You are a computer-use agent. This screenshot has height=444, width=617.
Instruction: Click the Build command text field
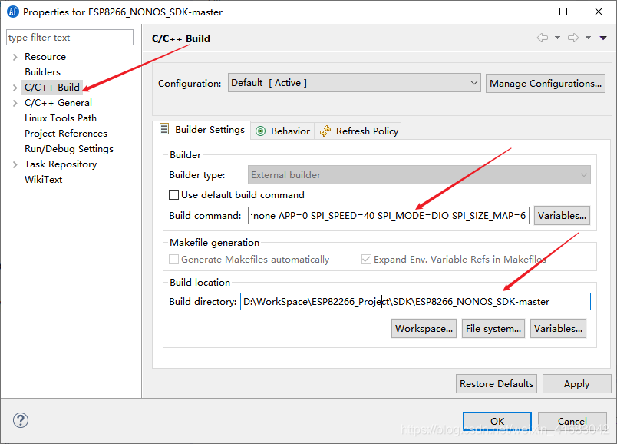click(388, 216)
